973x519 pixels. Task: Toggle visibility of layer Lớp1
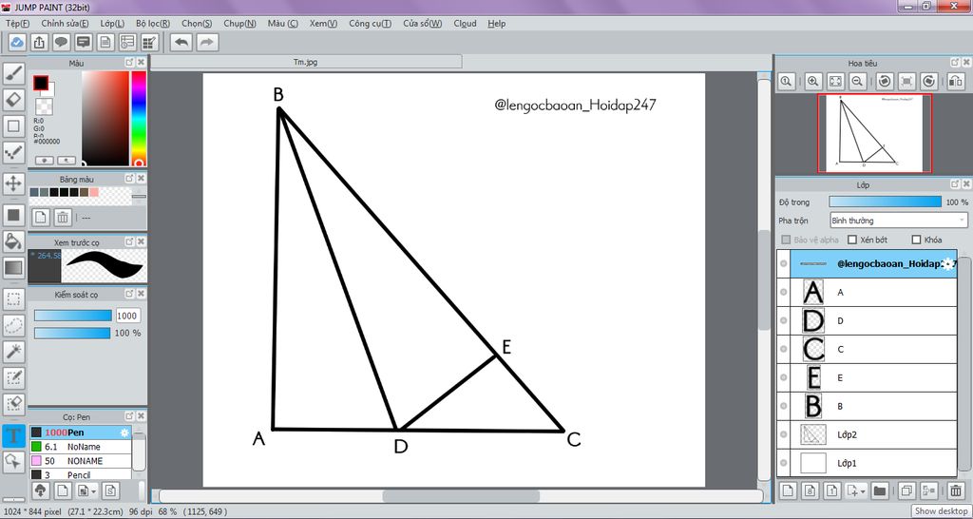point(784,463)
